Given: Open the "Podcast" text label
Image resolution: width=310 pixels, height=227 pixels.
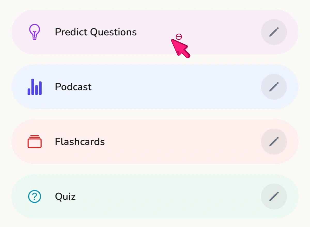Looking at the screenshot, I should point(73,87).
